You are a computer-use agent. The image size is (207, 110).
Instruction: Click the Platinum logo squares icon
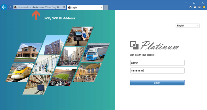pos(134,45)
